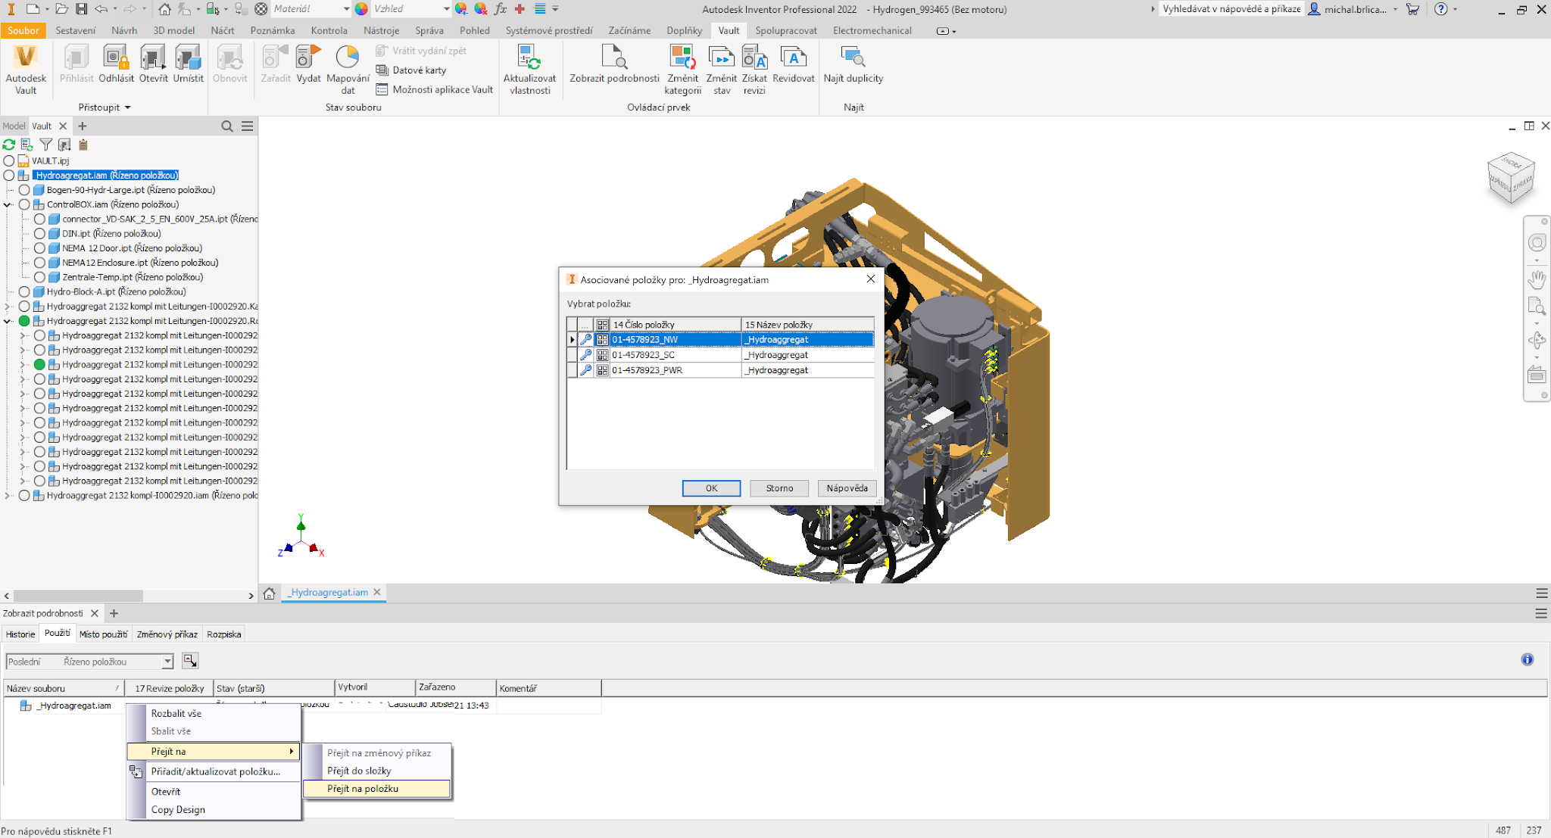This screenshot has width=1551, height=838.
Task: Expand the Hydroaggregat 2132 kompl-I0002920.iam node
Action: pos(7,495)
